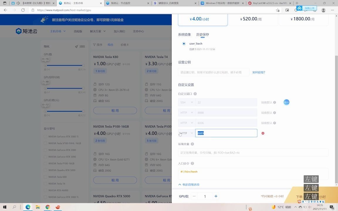The height and width of the screenshot is (211, 338).
Task: Check NVIDIA Tesla P100-16GB filter
Action: pyautogui.click(x=45, y=164)
